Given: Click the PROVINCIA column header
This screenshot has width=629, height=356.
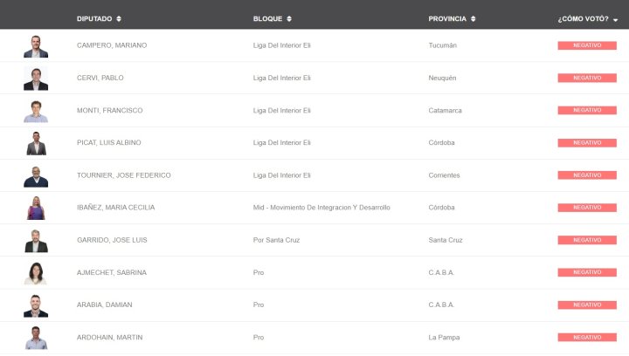Looking at the screenshot, I should coord(447,19).
